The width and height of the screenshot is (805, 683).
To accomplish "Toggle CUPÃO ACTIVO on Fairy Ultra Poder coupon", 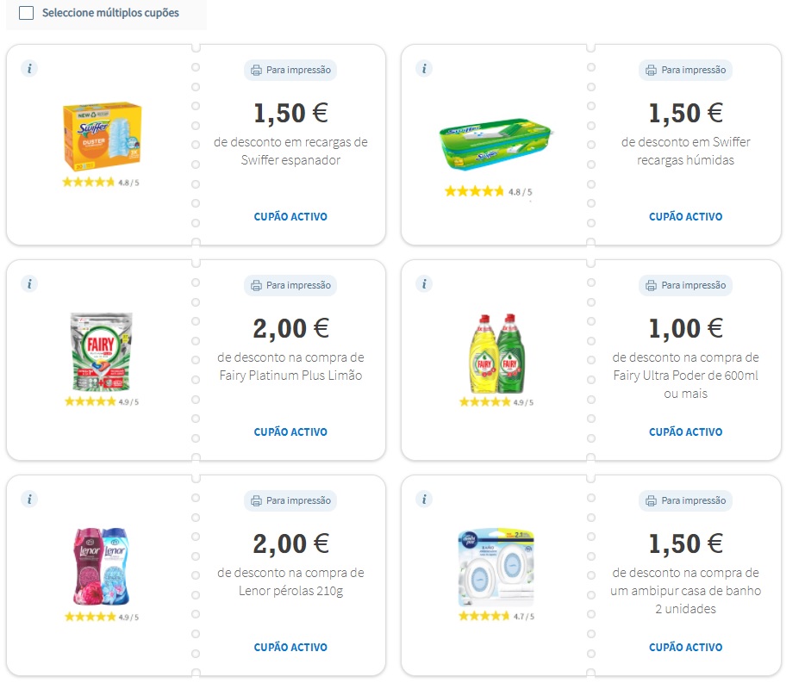I will [685, 432].
